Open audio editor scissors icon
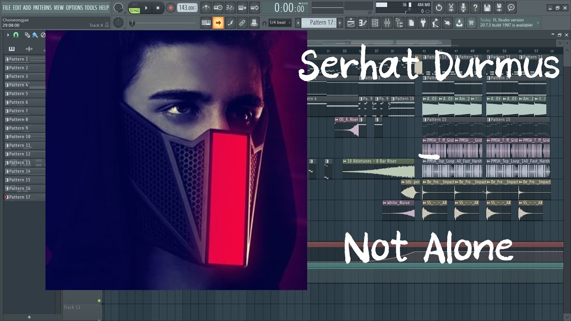The image size is (571, 321). pos(451,8)
